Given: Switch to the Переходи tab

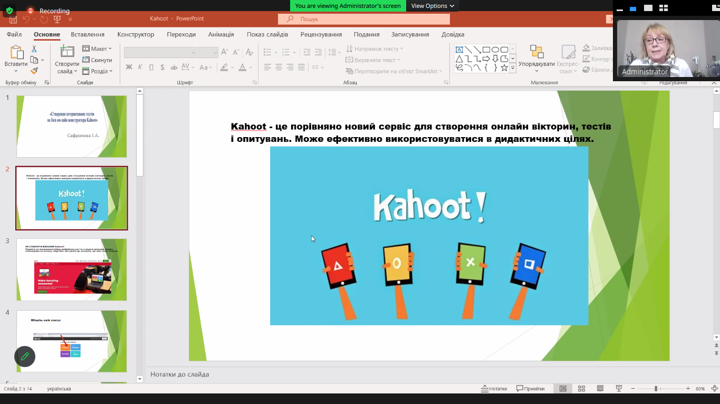Looking at the screenshot, I should 181,34.
